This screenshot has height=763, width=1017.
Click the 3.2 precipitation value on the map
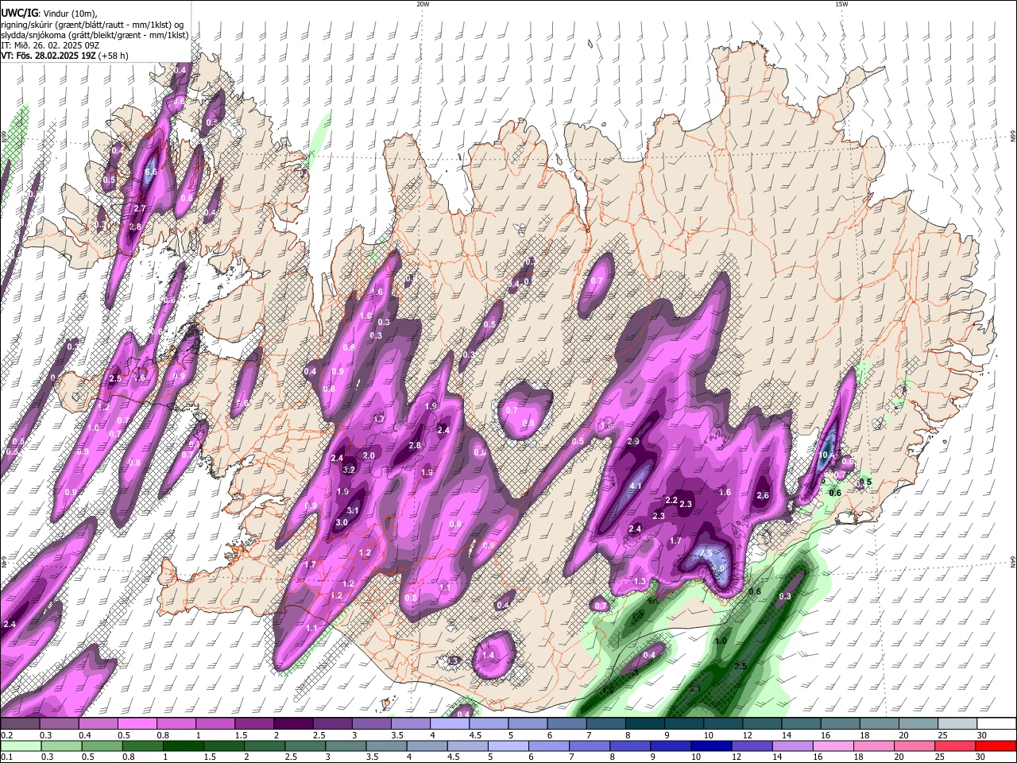348,470
